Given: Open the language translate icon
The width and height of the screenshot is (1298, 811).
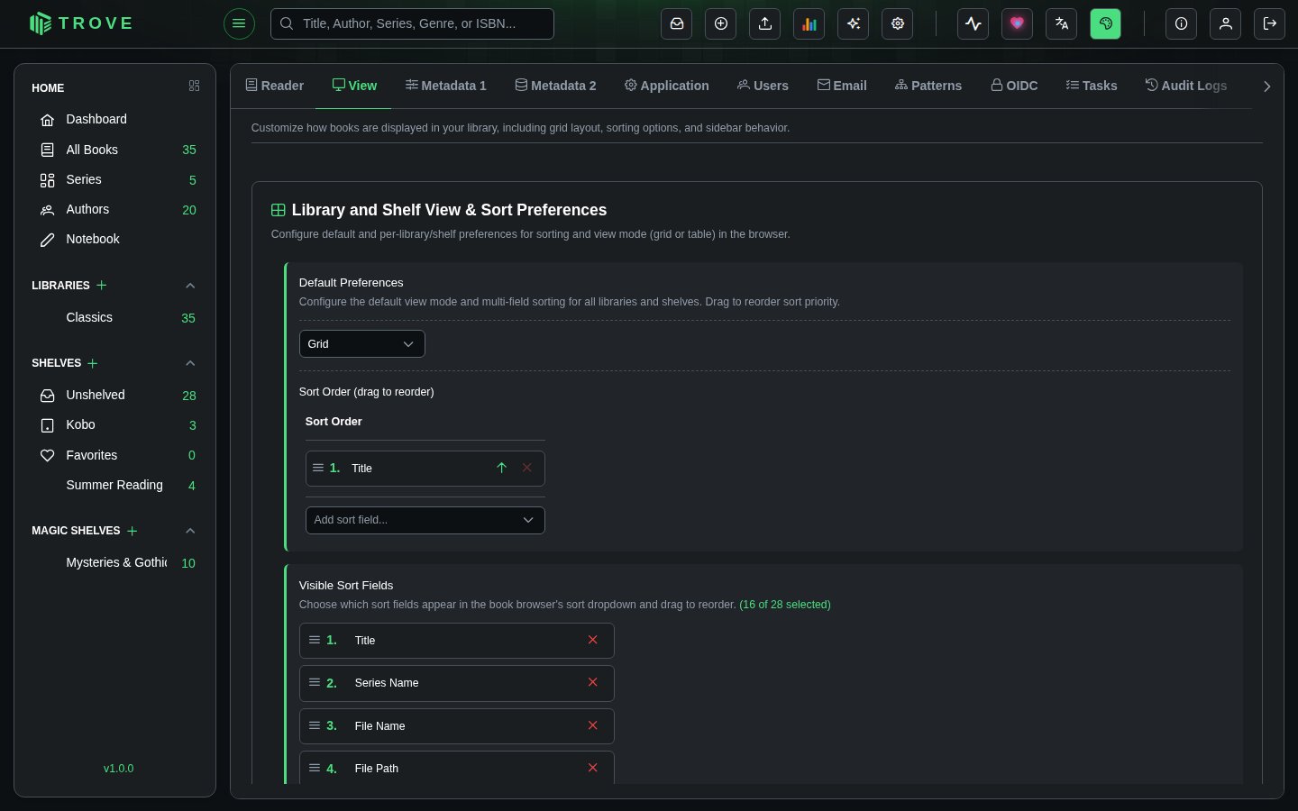Looking at the screenshot, I should point(1062,23).
